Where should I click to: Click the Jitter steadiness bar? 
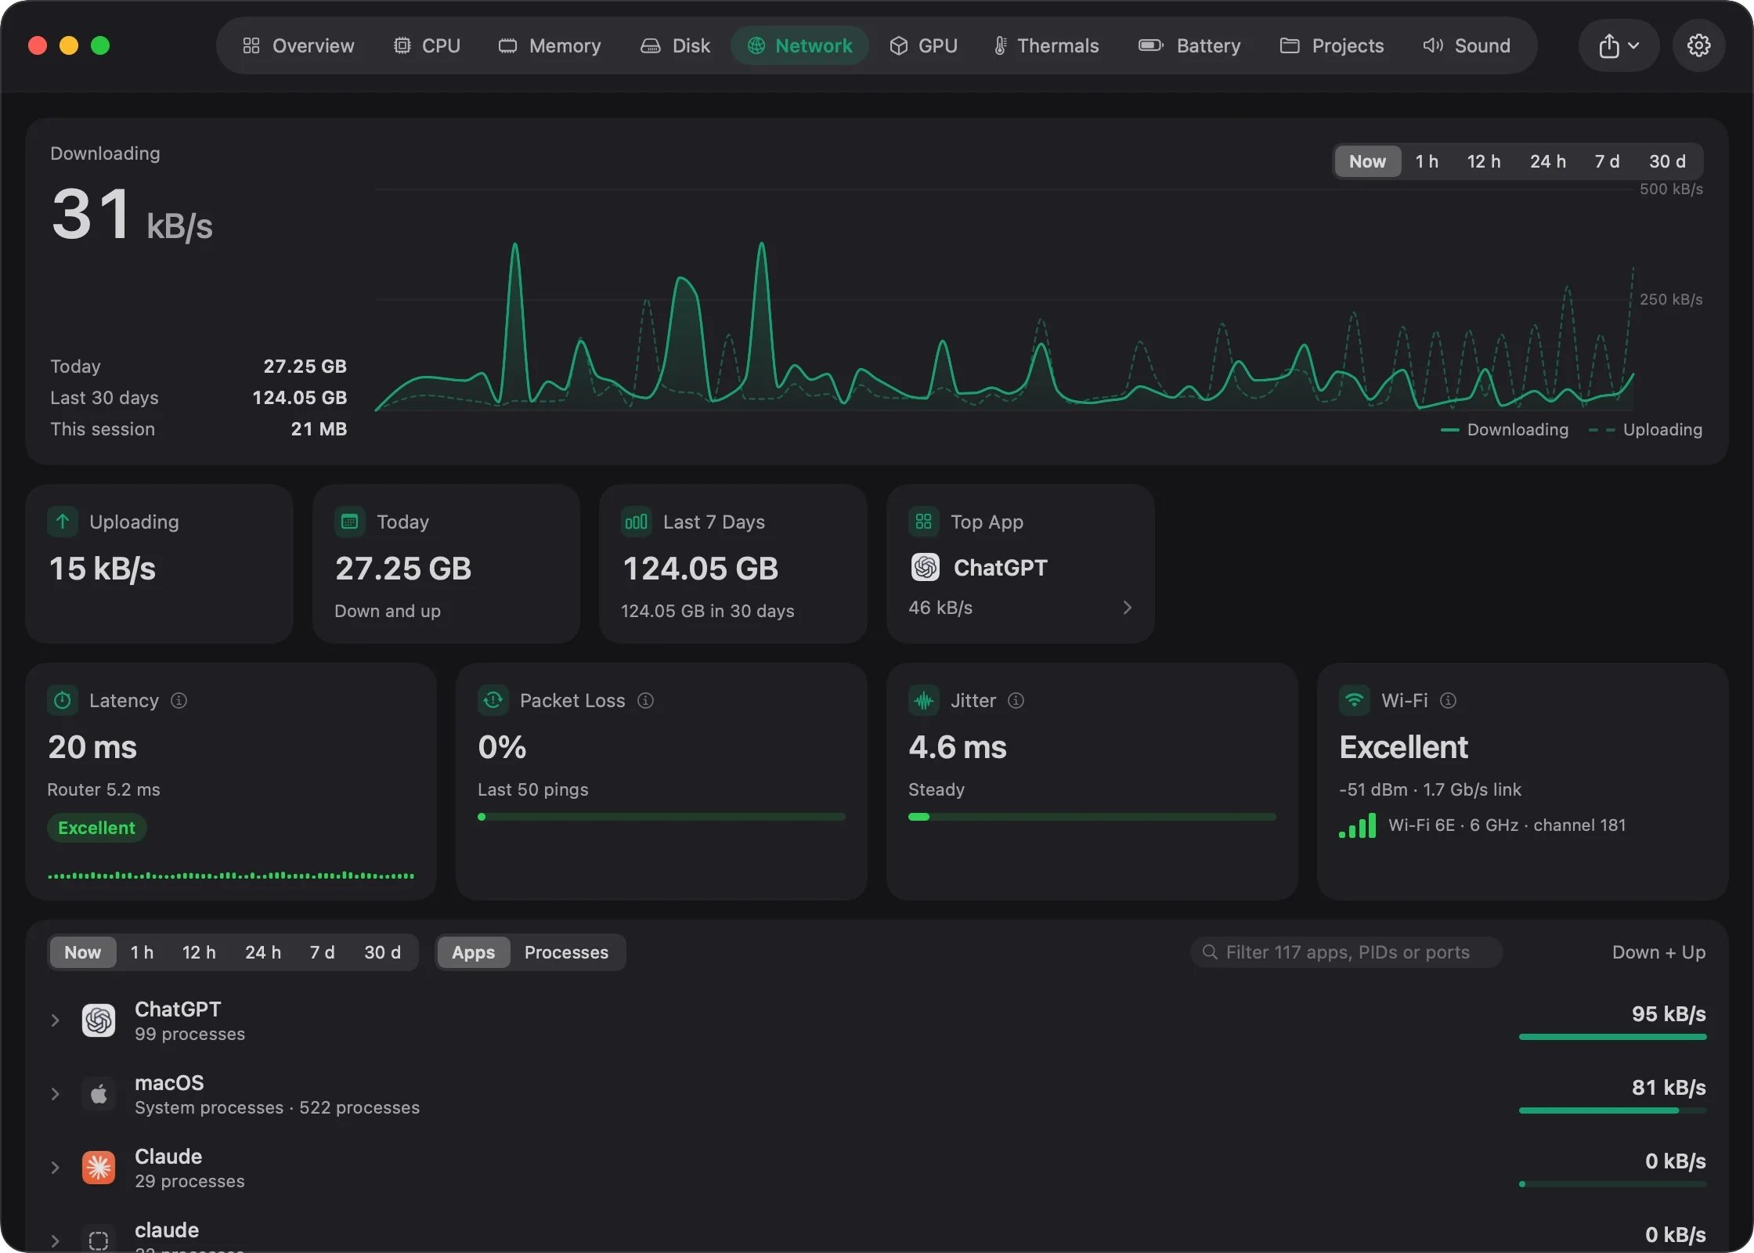[1092, 817]
